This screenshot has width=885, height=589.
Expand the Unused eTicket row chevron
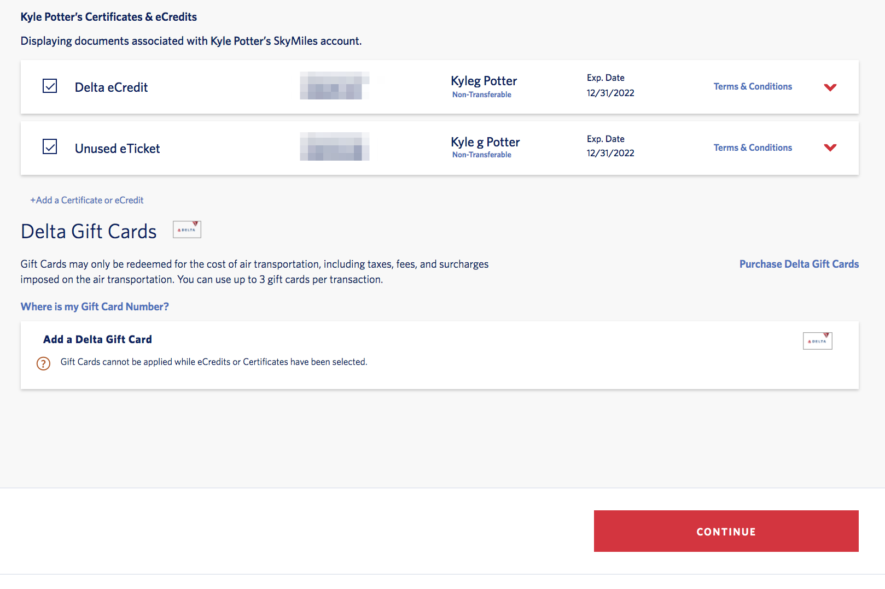[x=830, y=148]
